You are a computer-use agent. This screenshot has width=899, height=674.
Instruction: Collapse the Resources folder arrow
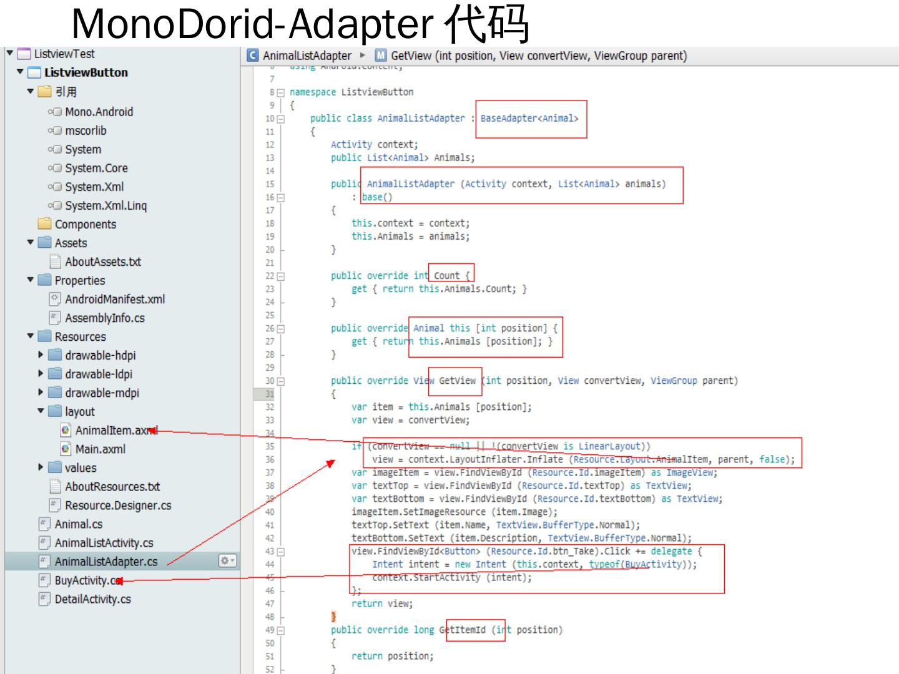coord(31,336)
